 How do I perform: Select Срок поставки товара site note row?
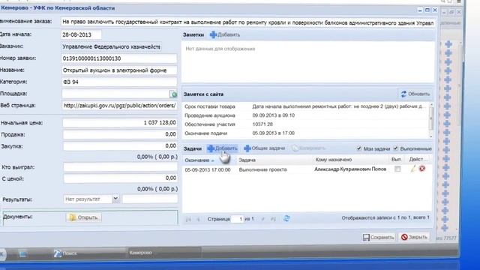305,106
